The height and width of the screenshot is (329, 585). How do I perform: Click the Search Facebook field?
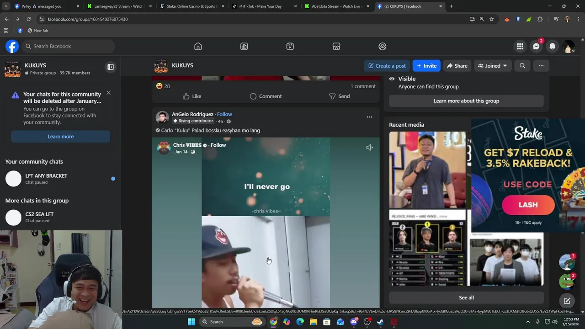click(x=69, y=46)
